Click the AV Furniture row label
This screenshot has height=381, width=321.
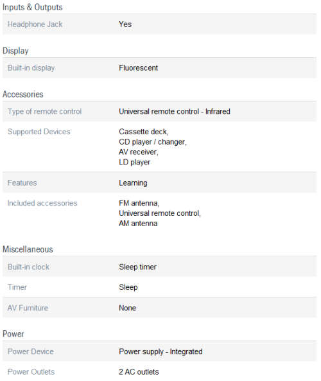point(28,308)
